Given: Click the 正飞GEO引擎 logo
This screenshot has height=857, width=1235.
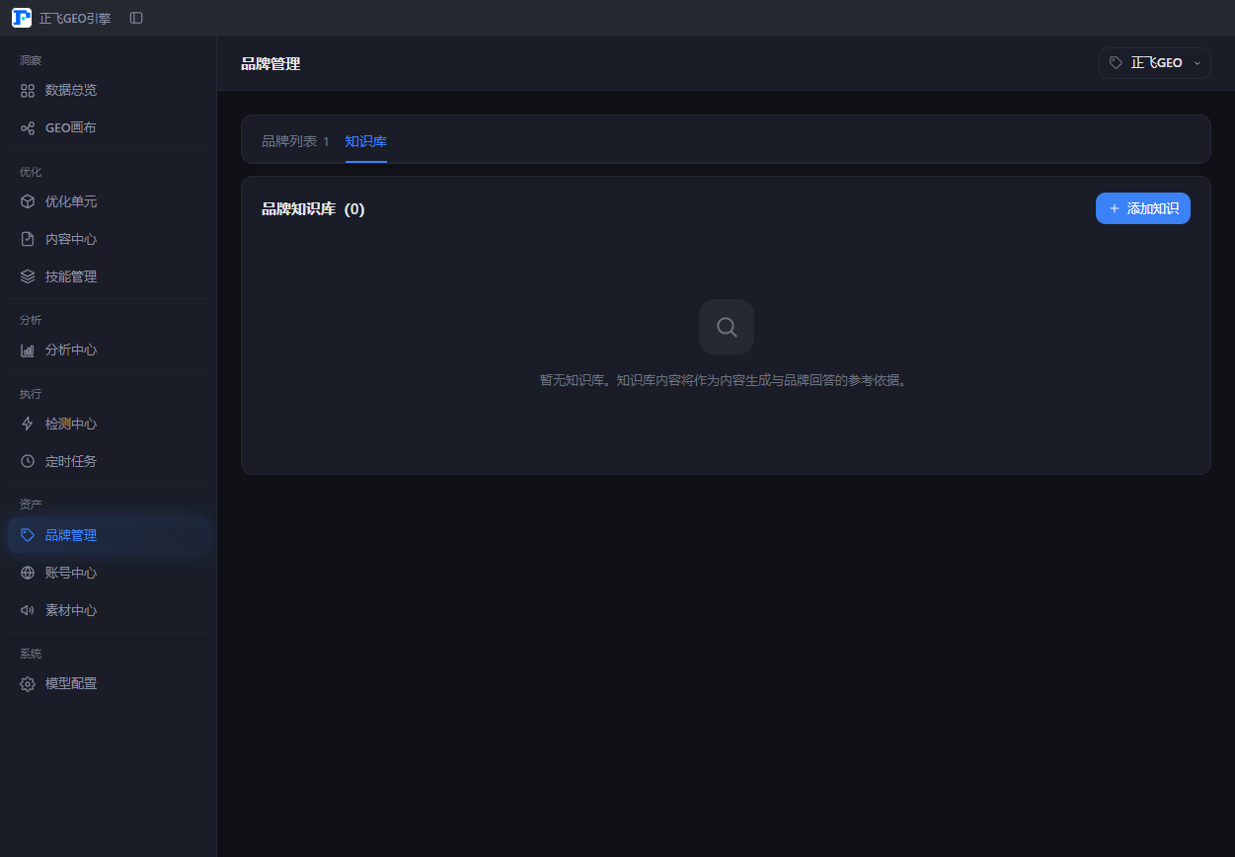Looking at the screenshot, I should [x=22, y=18].
